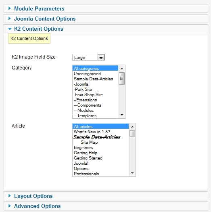Screen dimensions: 211x212
Task: Select All categories in Category list
Action: tap(95, 68)
